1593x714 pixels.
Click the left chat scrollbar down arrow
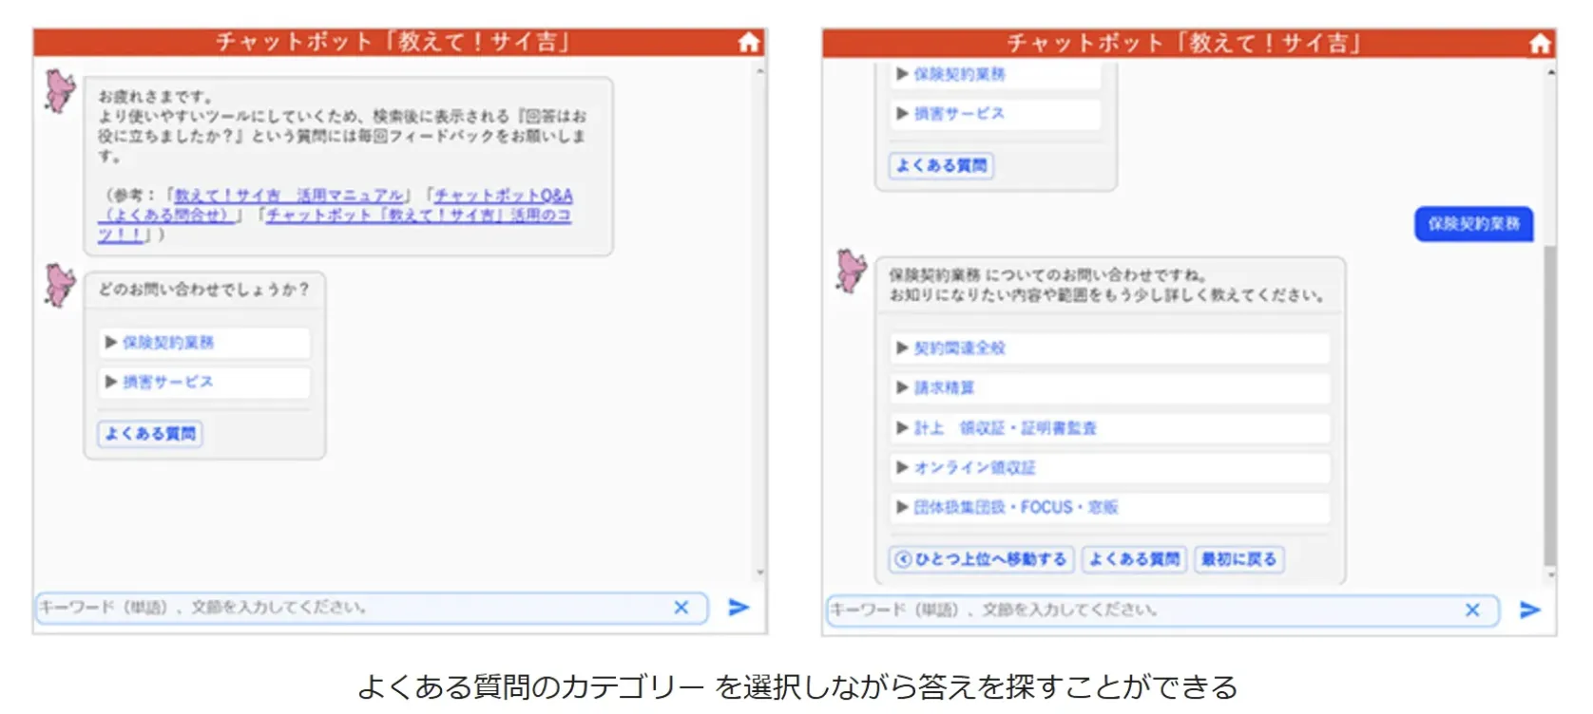759,573
